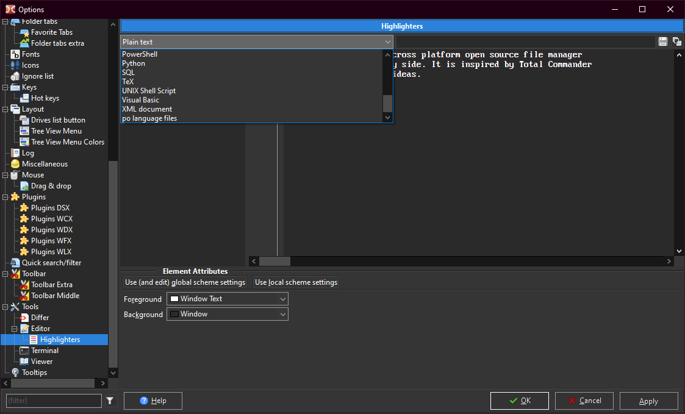Click the funnel filter icon
This screenshot has height=414, width=685.
pos(110,401)
